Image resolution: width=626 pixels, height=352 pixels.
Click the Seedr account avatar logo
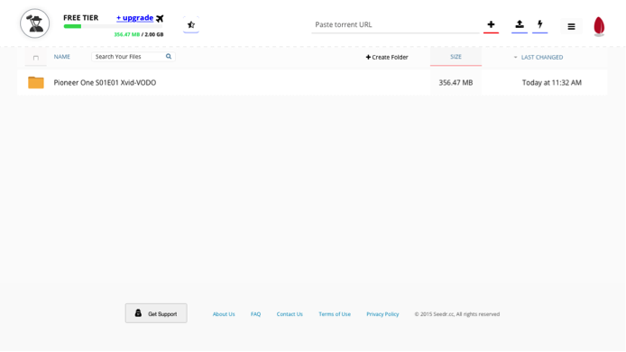tap(35, 23)
